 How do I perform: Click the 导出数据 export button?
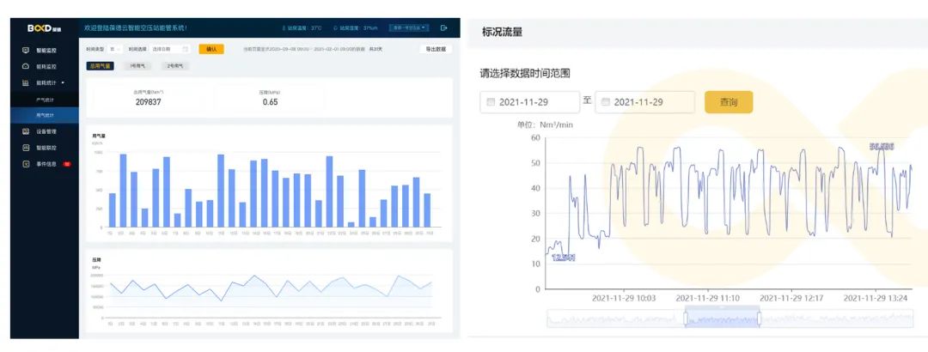(x=436, y=49)
